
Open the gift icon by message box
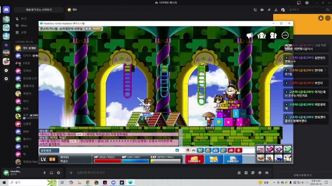(x=239, y=173)
